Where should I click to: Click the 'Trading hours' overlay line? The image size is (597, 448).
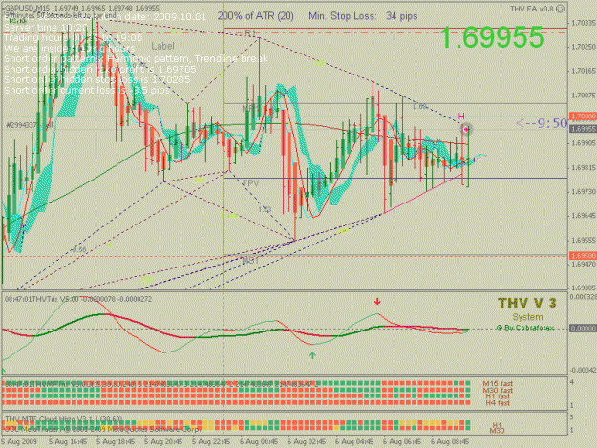[74, 38]
